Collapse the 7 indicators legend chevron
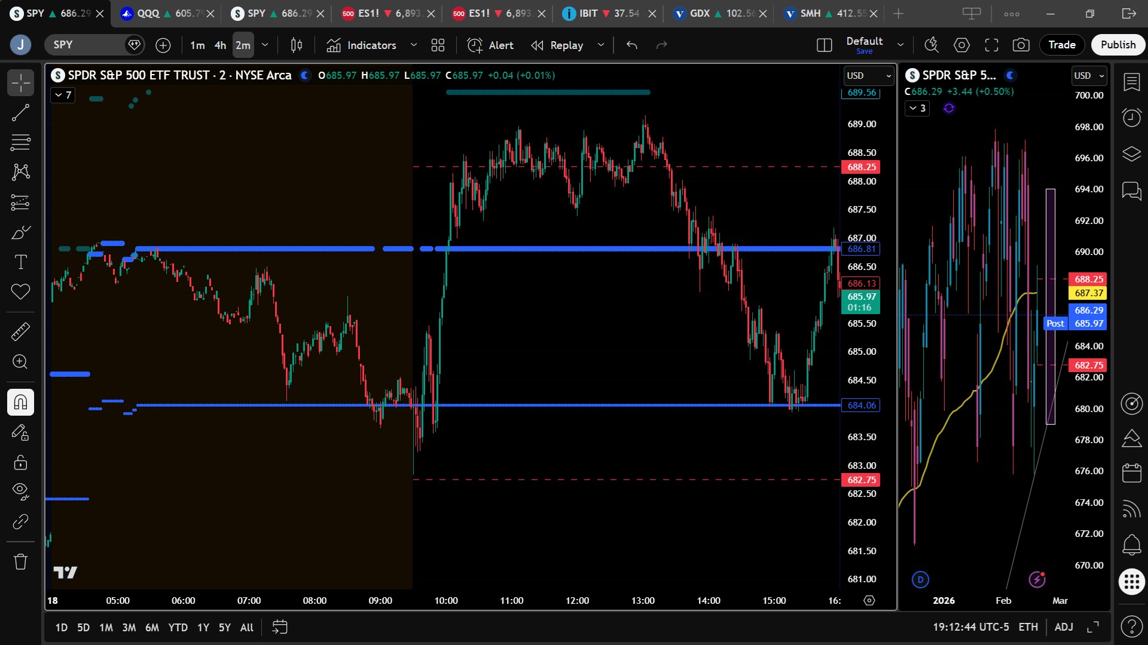 coord(63,95)
